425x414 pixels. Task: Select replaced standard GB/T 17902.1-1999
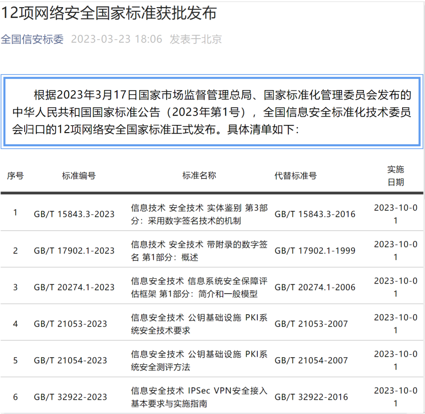(x=315, y=251)
